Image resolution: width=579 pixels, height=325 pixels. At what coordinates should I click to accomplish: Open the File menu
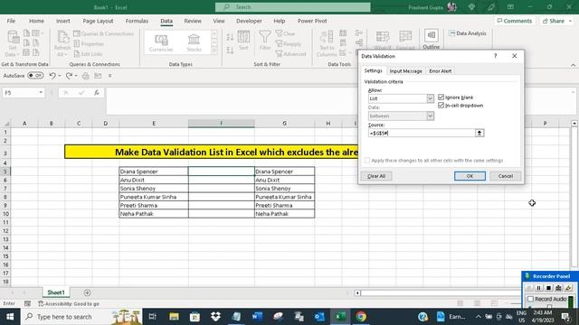[x=11, y=21]
